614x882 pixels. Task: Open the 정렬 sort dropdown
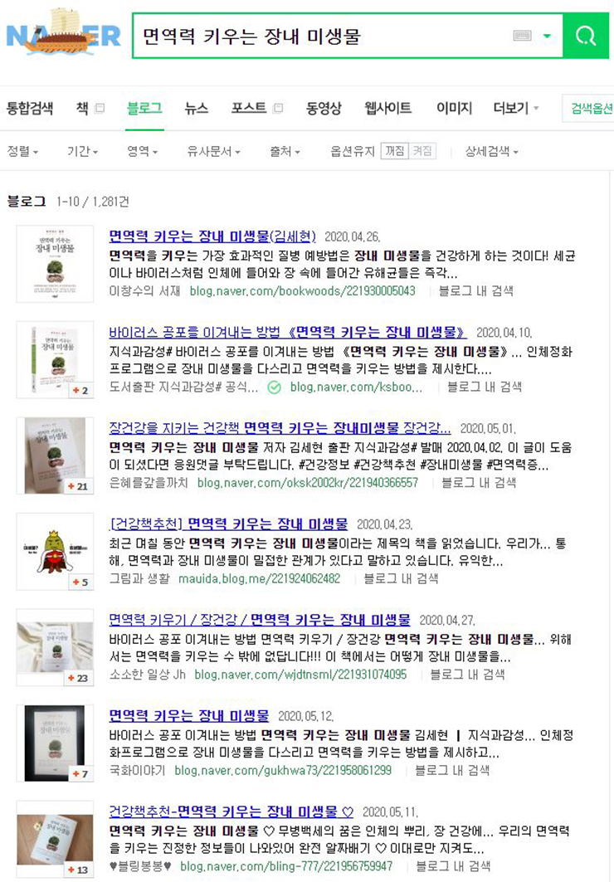click(x=22, y=151)
